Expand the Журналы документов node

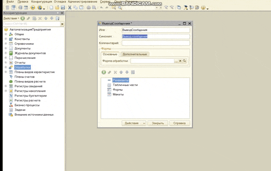pyautogui.click(x=6, y=53)
